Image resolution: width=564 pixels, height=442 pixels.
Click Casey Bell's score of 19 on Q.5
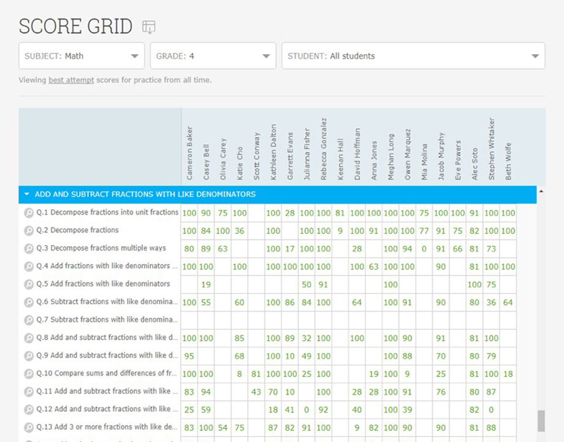(206, 284)
